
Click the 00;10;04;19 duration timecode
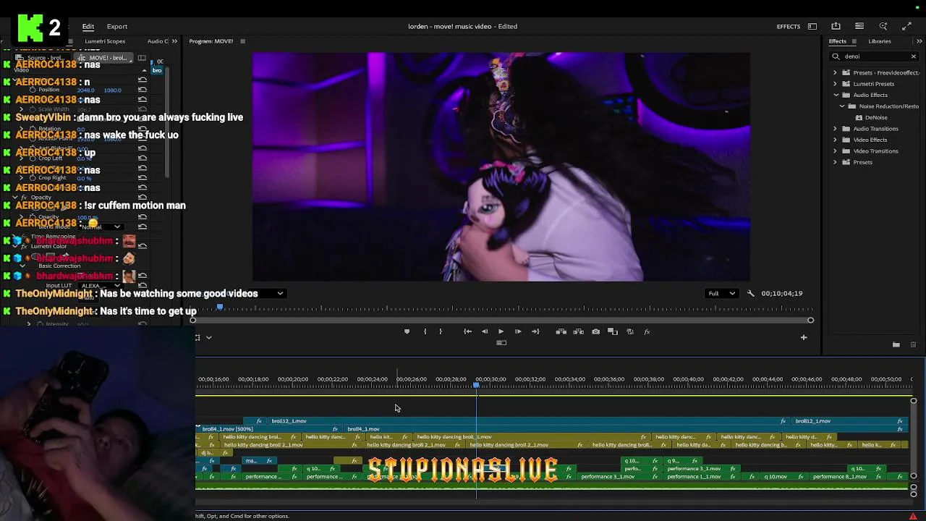(x=782, y=293)
